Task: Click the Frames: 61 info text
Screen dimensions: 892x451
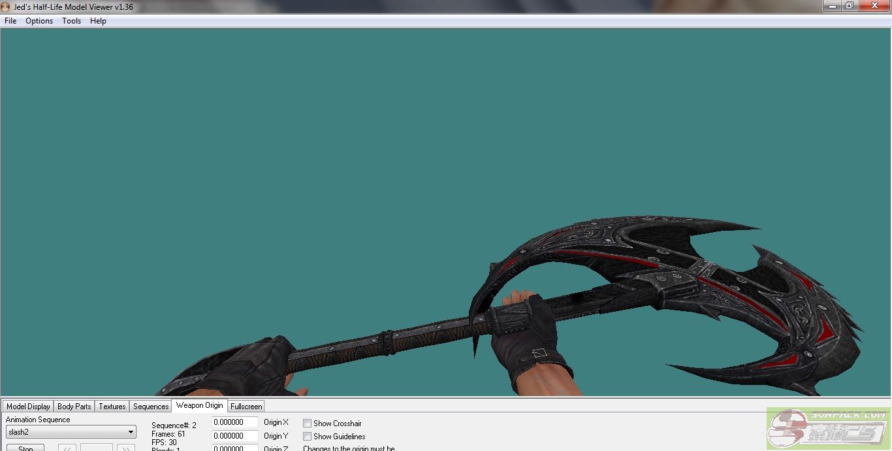Action: coord(168,434)
